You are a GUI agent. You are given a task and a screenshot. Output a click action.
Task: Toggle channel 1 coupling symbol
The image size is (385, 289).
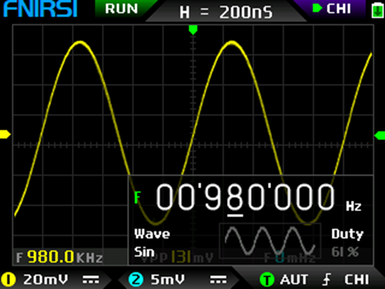[90, 279]
